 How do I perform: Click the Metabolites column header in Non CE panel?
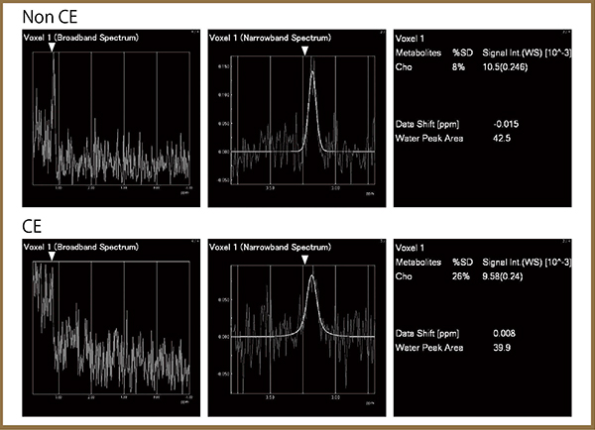(418, 52)
